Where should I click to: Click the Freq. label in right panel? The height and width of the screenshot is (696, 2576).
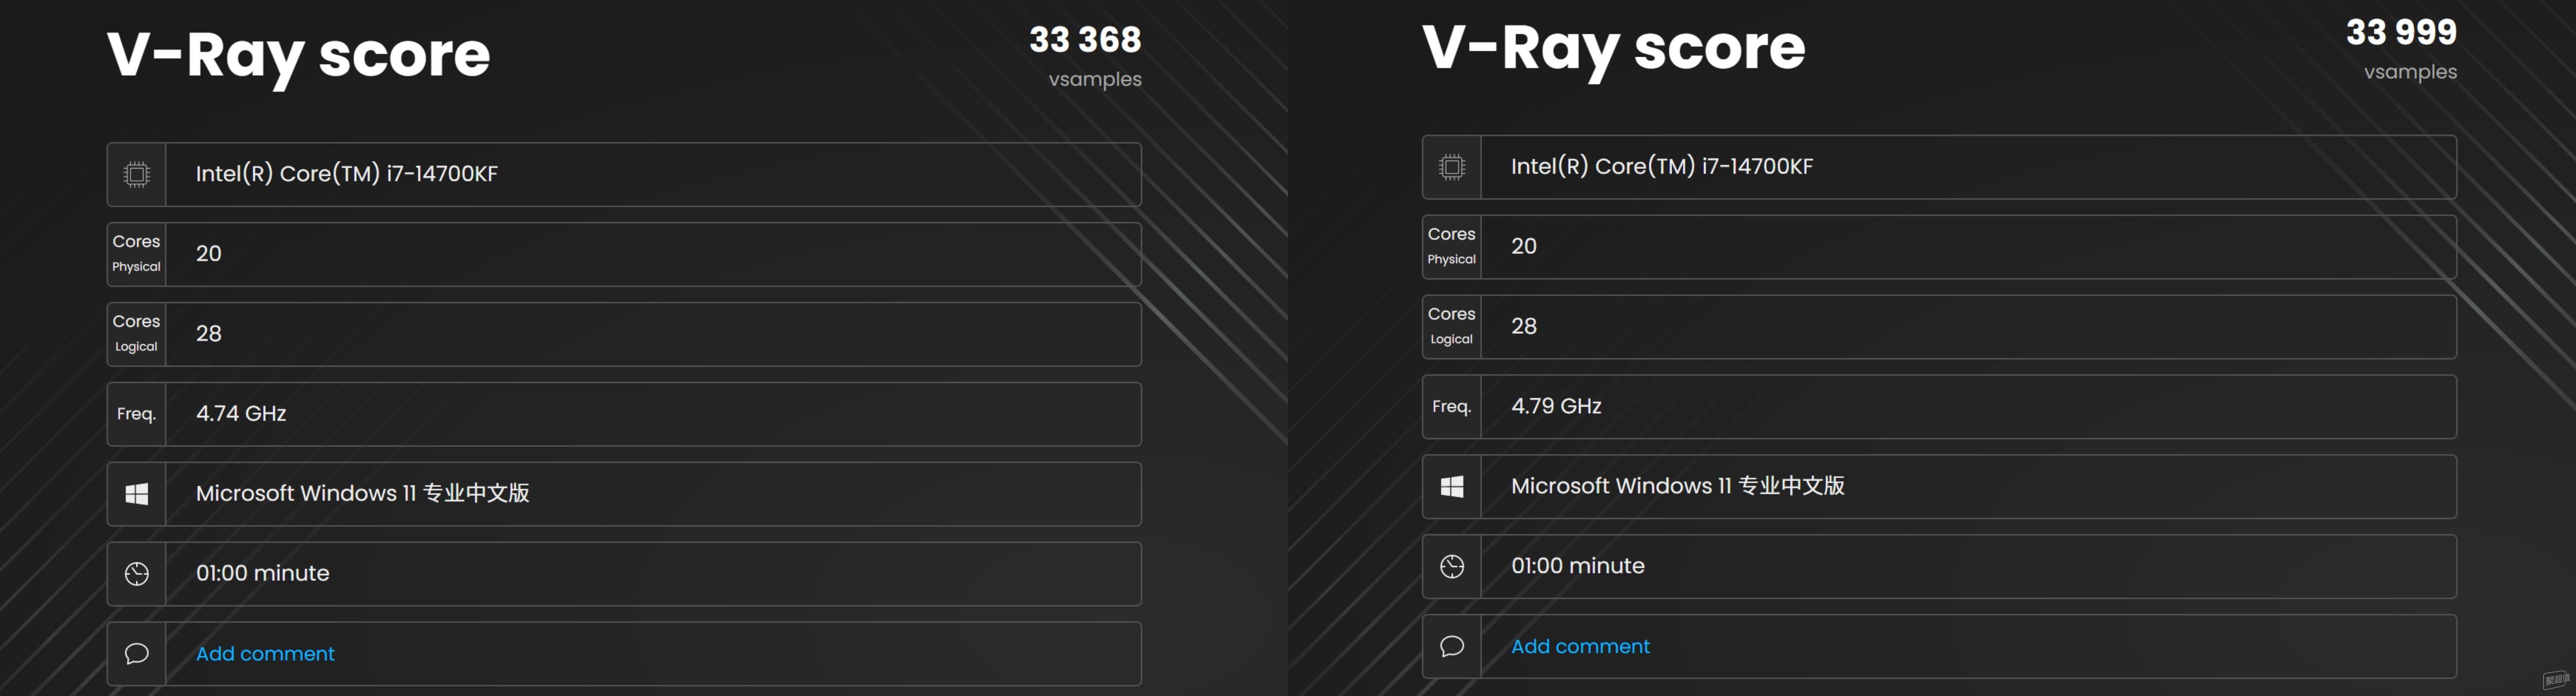1451,407
